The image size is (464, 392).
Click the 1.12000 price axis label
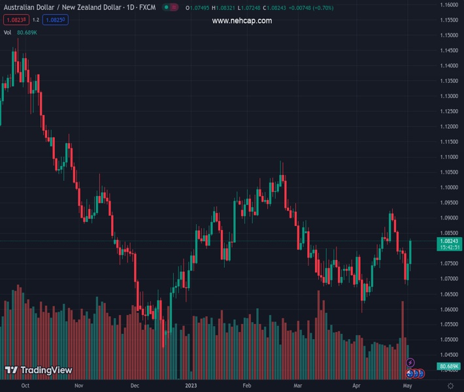(449, 127)
